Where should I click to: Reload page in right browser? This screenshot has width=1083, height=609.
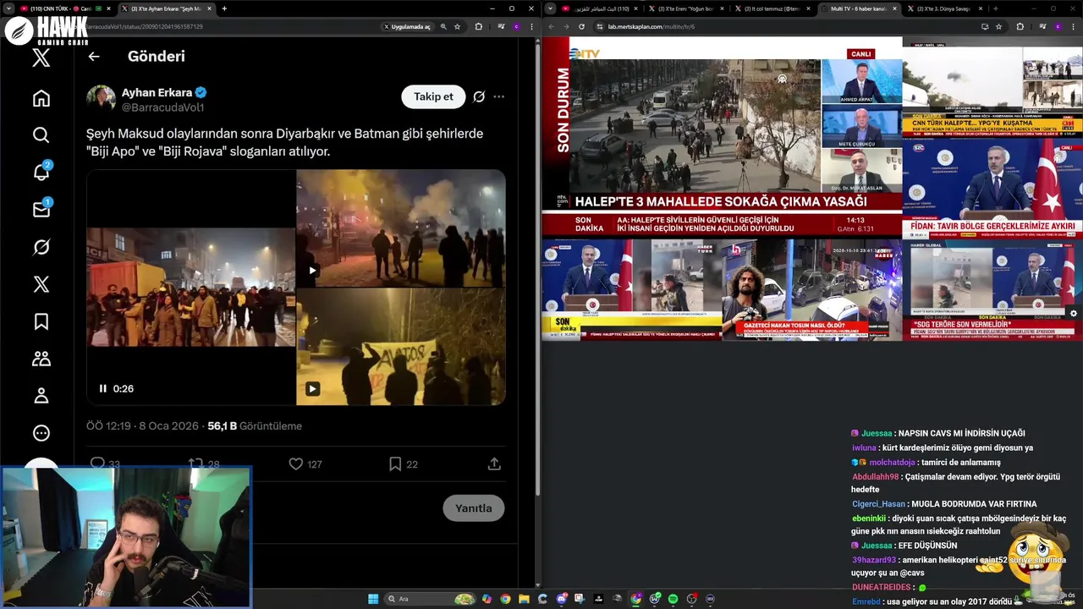click(x=581, y=26)
